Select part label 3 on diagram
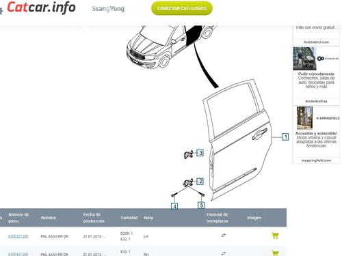 (x=200, y=153)
